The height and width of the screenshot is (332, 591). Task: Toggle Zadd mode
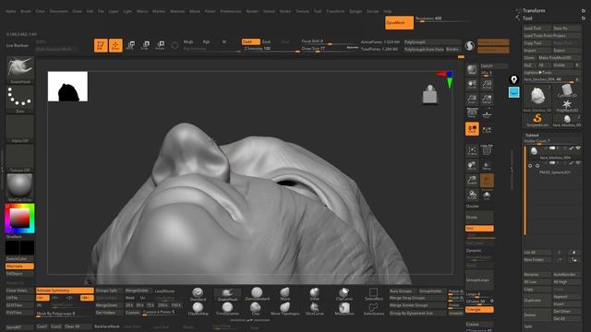click(x=250, y=41)
